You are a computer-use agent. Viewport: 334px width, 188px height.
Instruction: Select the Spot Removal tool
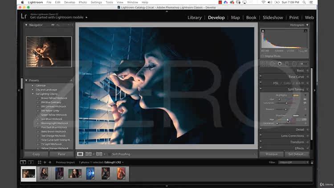pyautogui.click(x=272, y=64)
